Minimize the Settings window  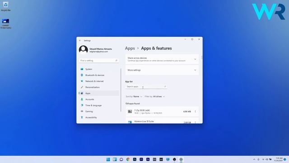tap(186, 39)
